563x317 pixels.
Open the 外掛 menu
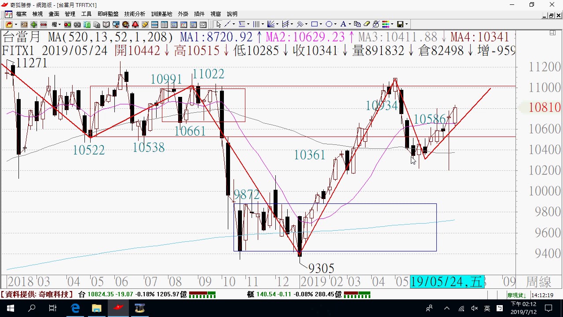point(183,14)
